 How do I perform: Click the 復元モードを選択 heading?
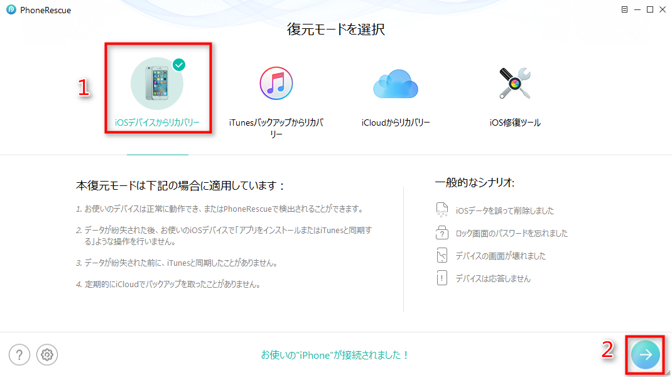click(336, 29)
